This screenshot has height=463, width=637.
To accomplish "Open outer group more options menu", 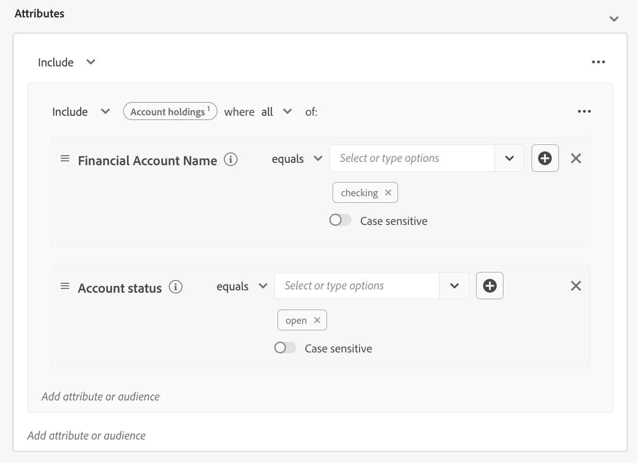I will 598,62.
